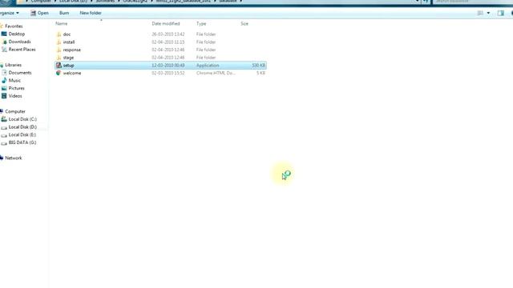The width and height of the screenshot is (513, 288).
Task: Open the Videos library
Action: 15,96
